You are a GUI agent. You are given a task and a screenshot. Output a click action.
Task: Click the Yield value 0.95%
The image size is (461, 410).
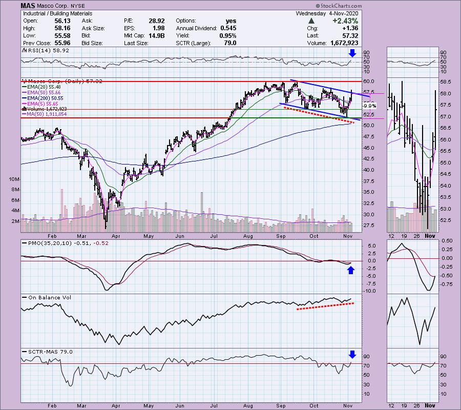[227, 35]
